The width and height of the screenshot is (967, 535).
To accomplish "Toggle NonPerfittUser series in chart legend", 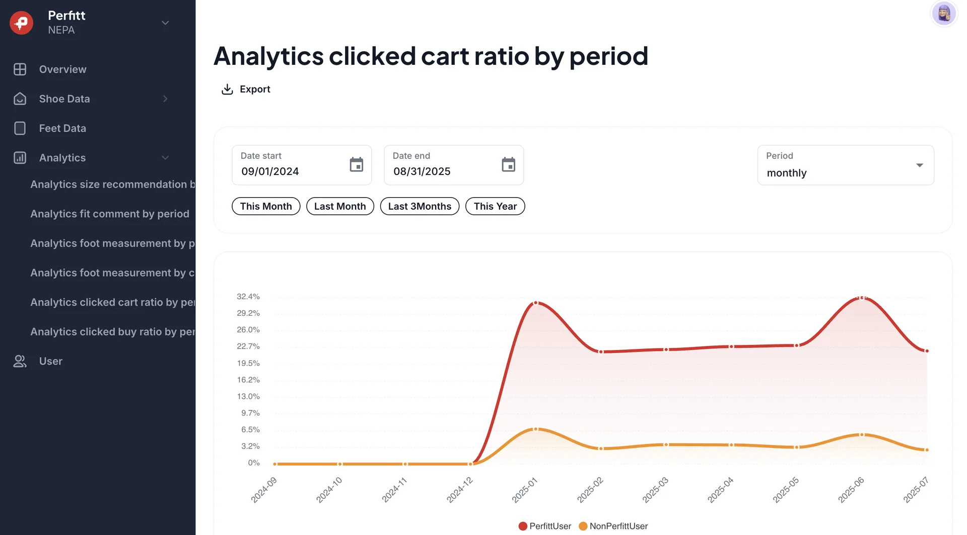I will (613, 526).
